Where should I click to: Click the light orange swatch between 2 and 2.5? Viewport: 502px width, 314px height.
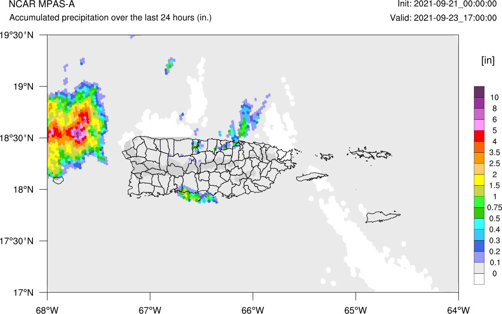(479, 169)
